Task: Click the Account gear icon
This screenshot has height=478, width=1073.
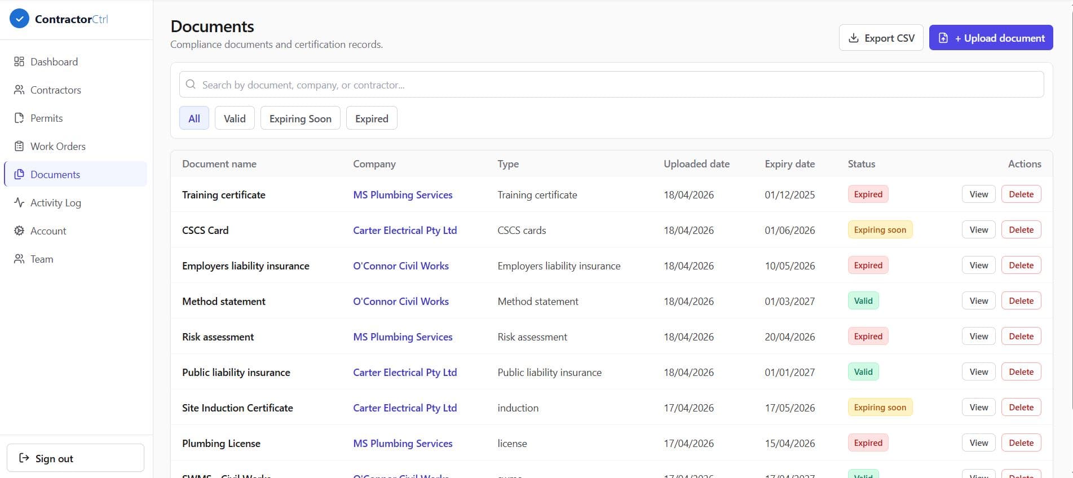Action: [x=19, y=231]
